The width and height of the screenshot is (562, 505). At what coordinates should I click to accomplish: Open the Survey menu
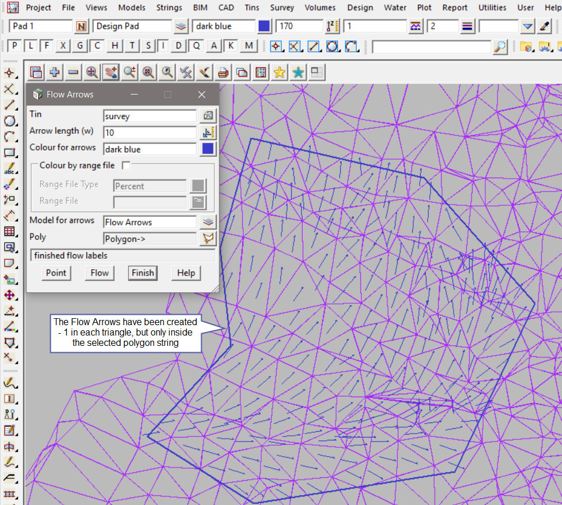[282, 7]
